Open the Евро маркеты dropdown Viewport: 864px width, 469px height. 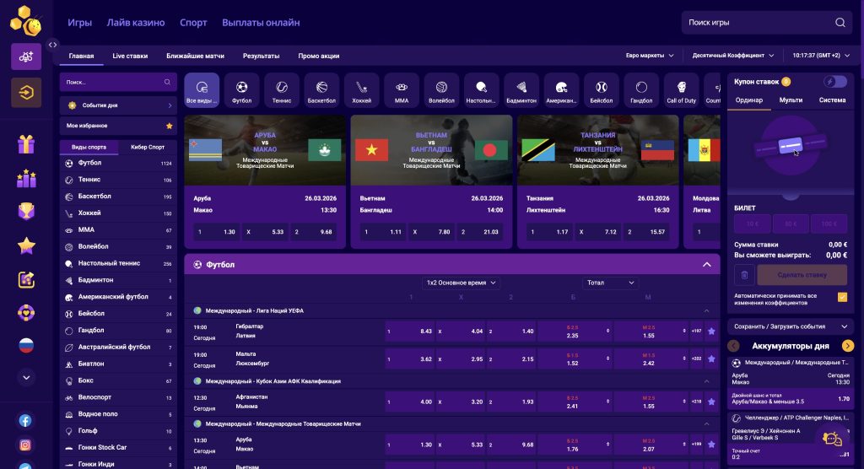(x=650, y=56)
